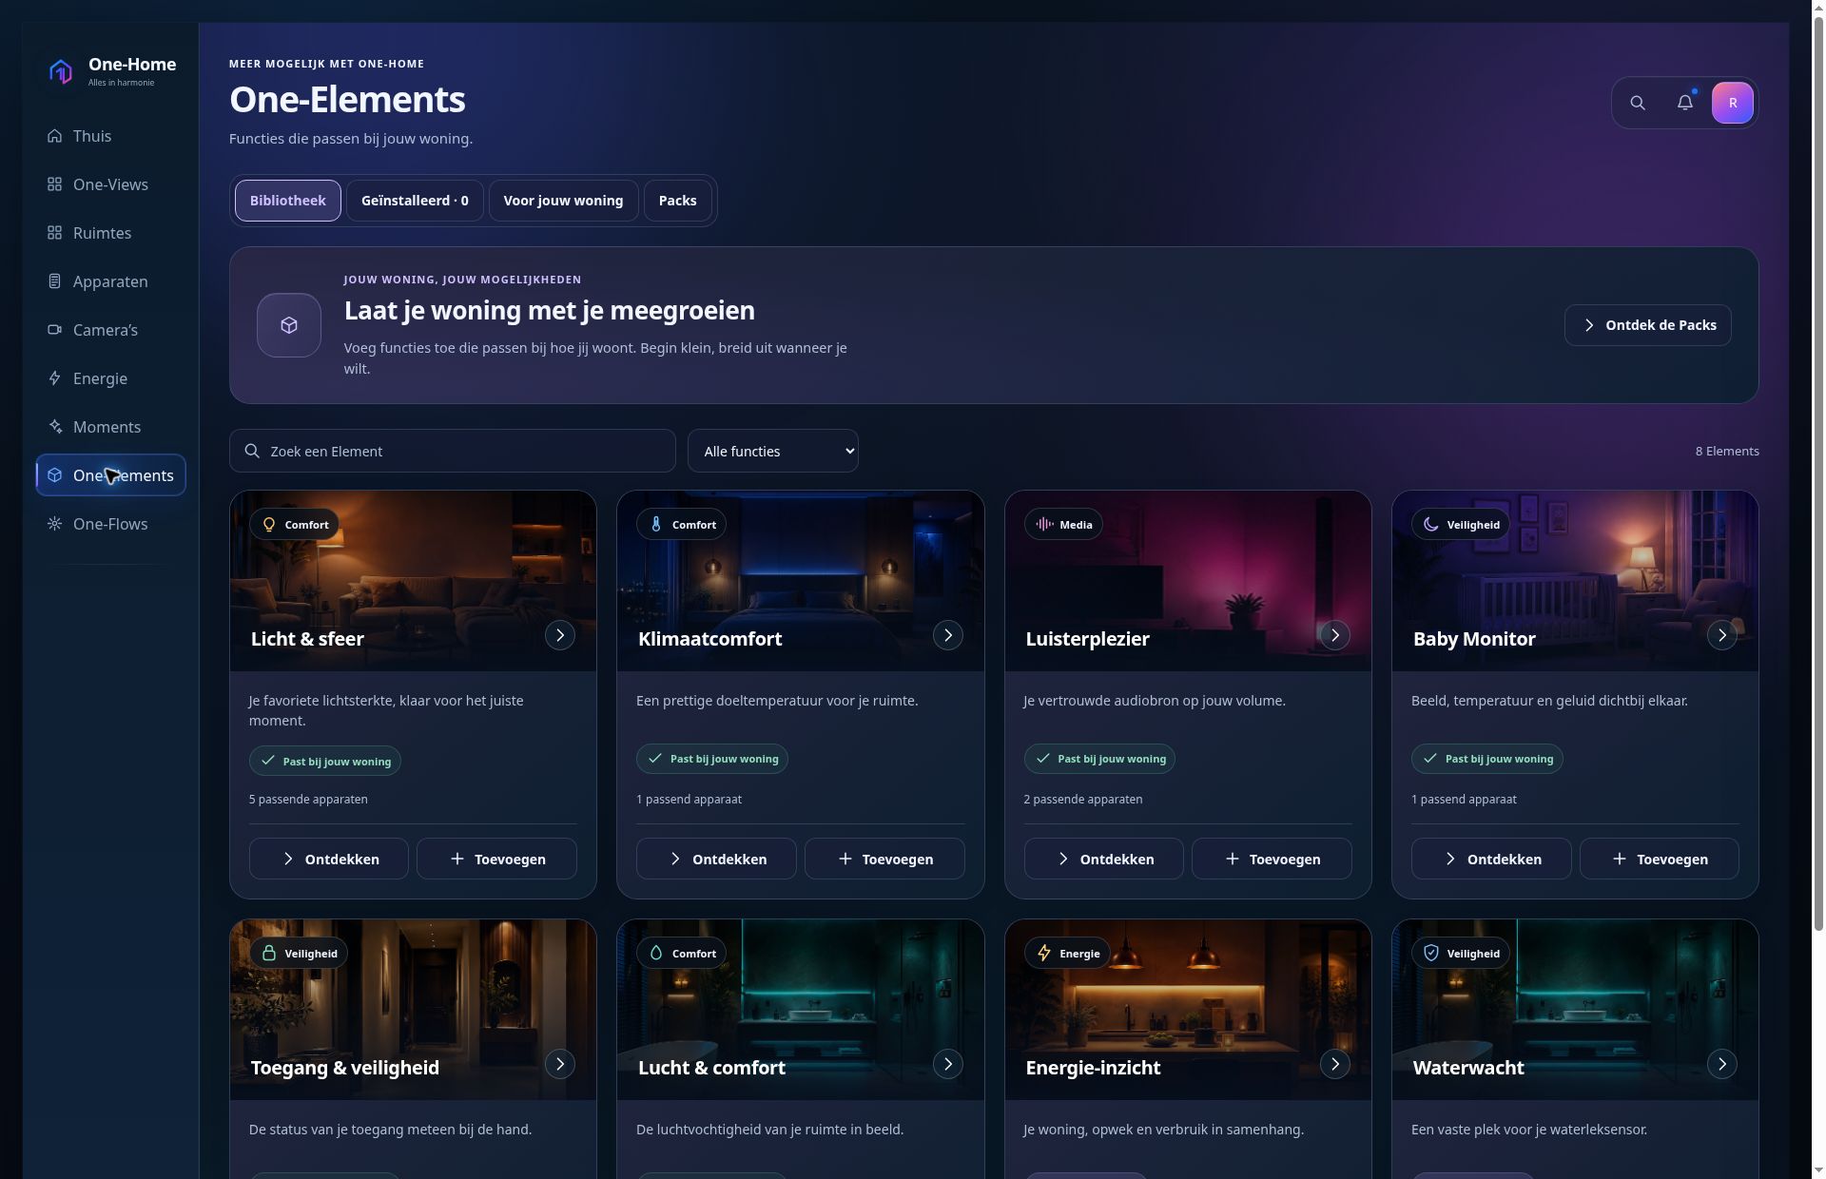Click the arrow icon on Waterwacht
The height and width of the screenshot is (1179, 1826).
coord(1722,1064)
